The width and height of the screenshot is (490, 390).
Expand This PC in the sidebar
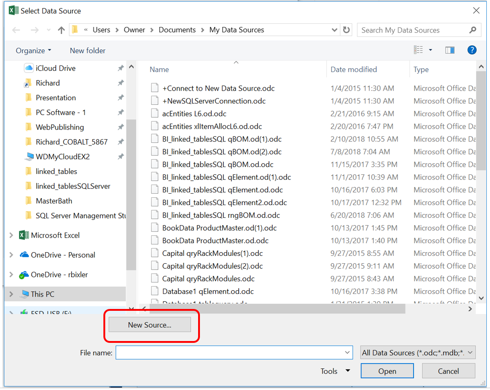click(10, 294)
